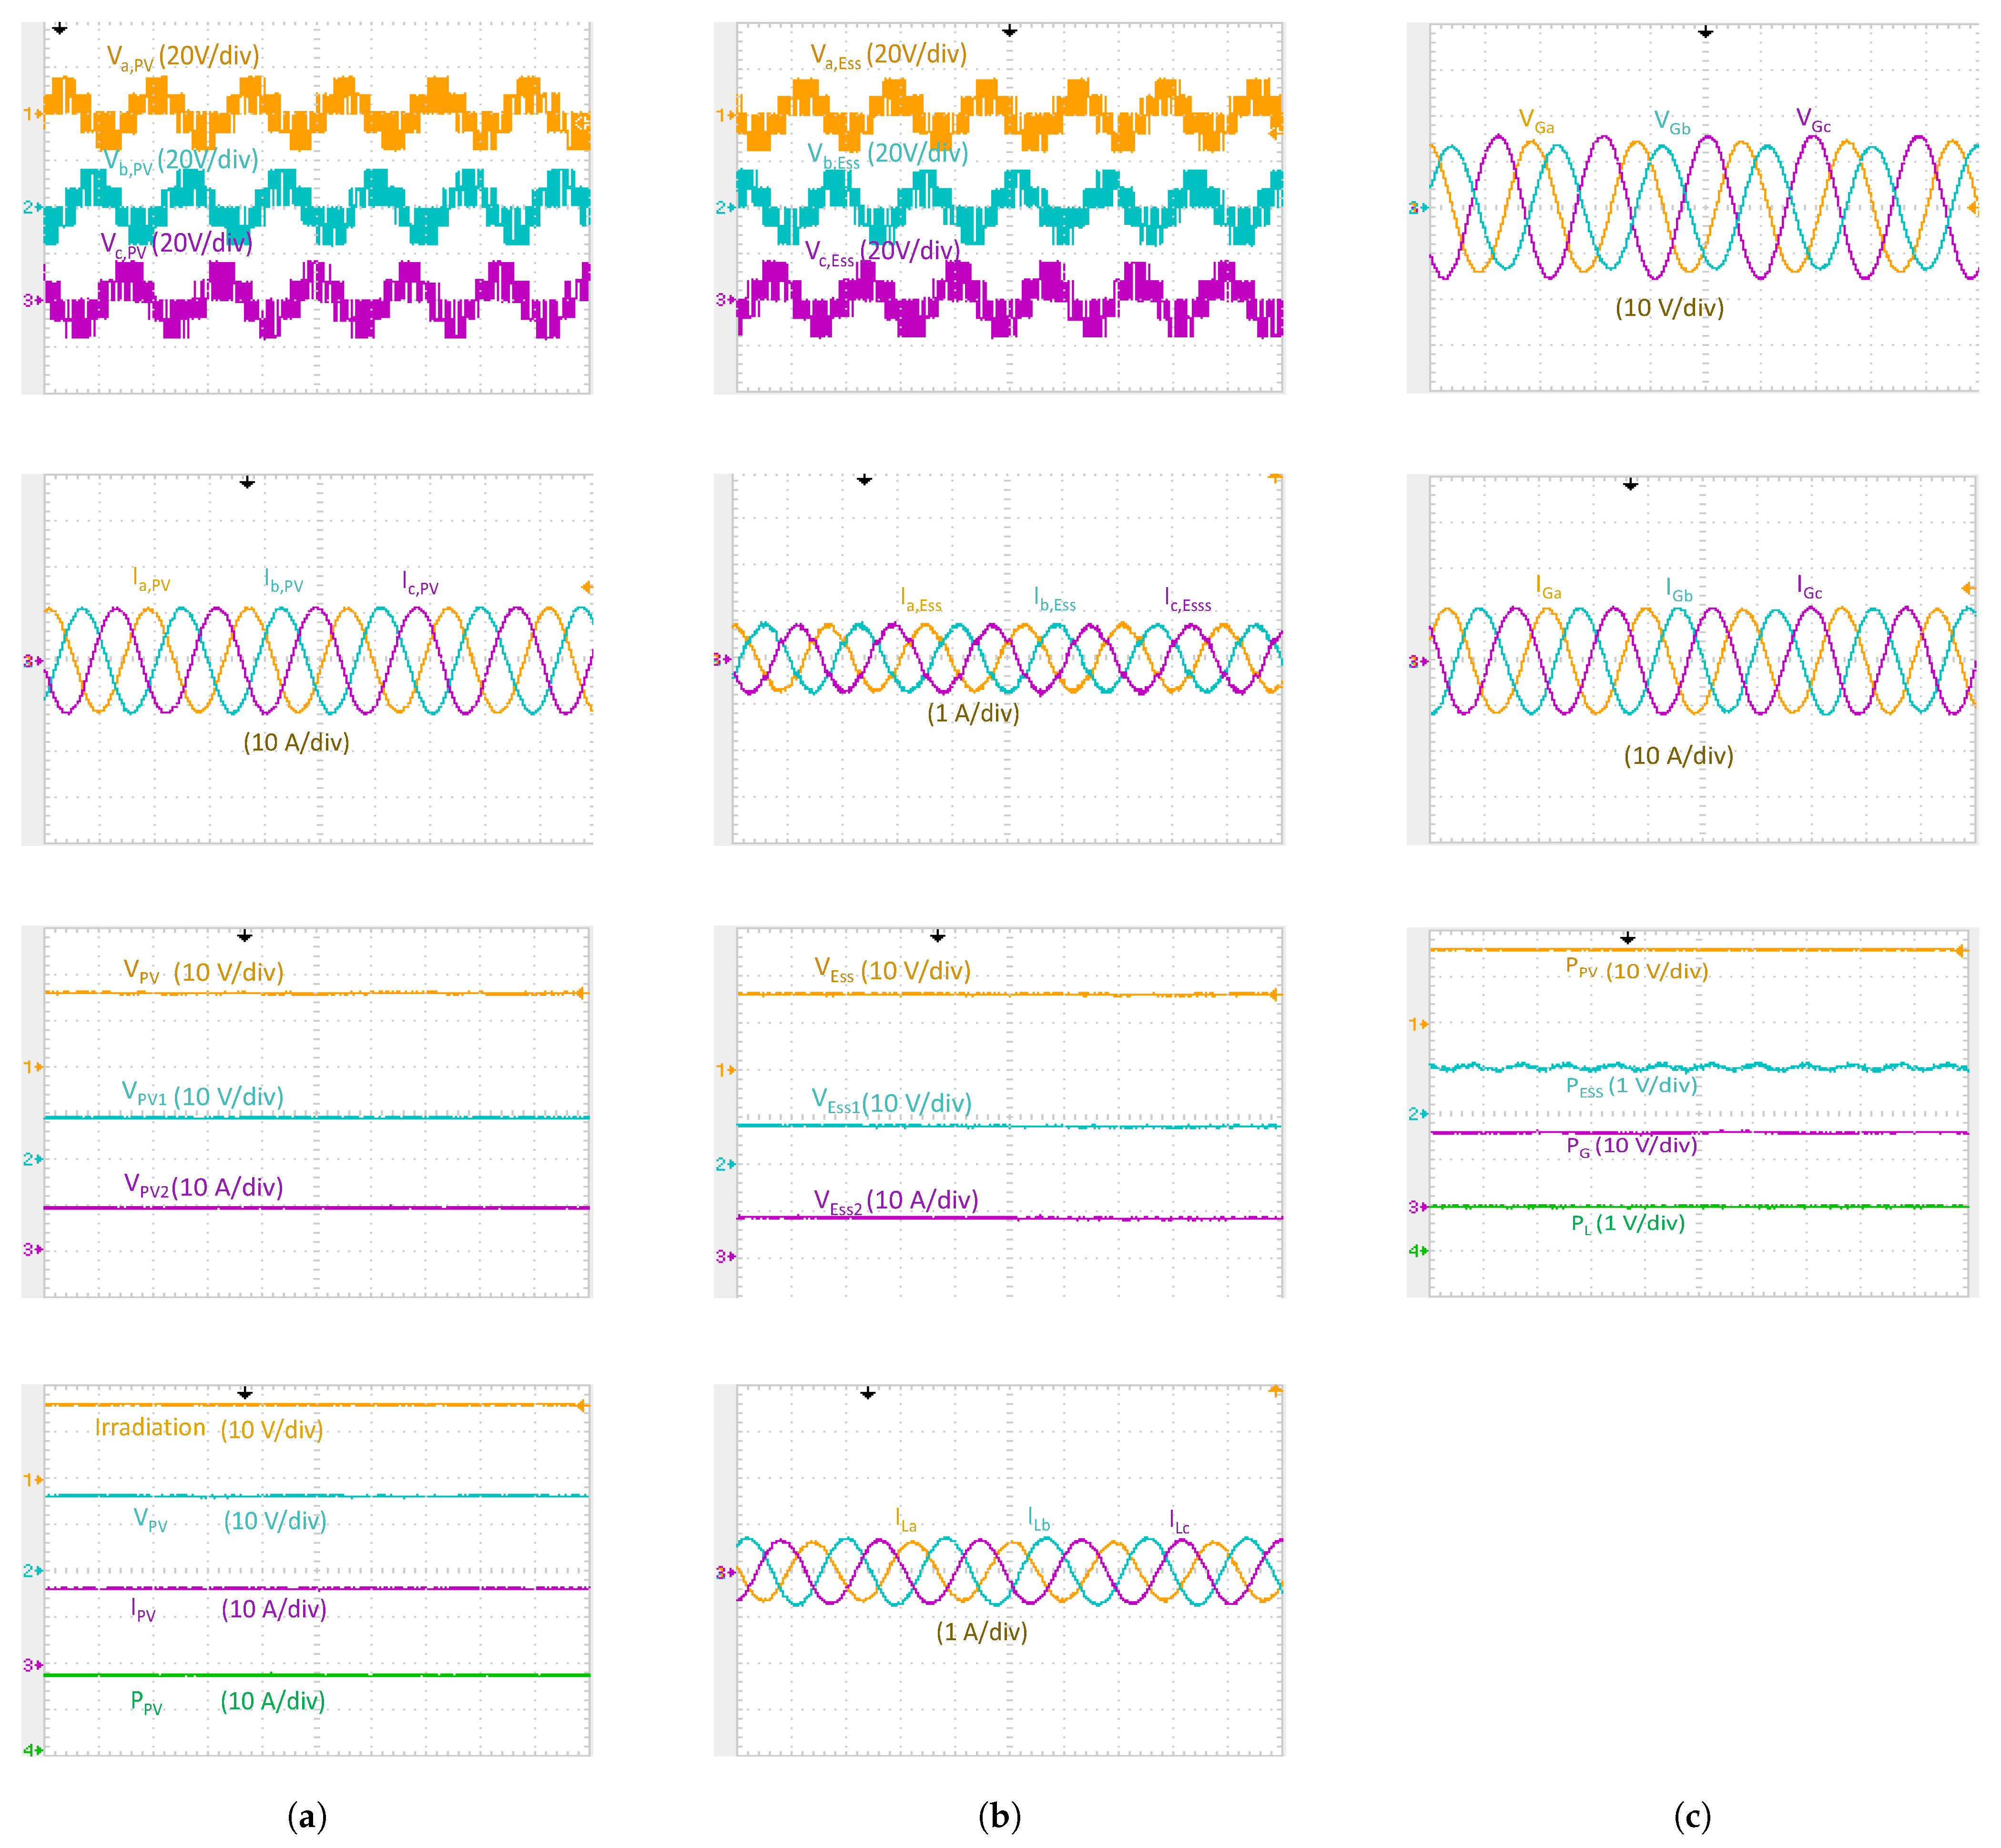Click the VPV1 (10 V/div) label
The width and height of the screenshot is (2001, 1848).
click(x=202, y=1095)
